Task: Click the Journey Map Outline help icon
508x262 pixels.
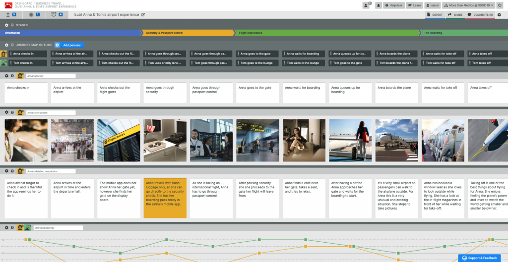Action: (x=12, y=45)
